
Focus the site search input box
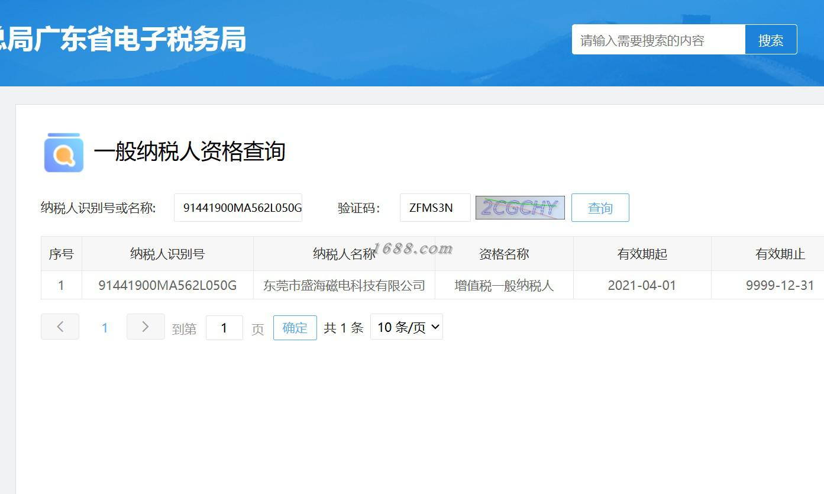pos(658,40)
